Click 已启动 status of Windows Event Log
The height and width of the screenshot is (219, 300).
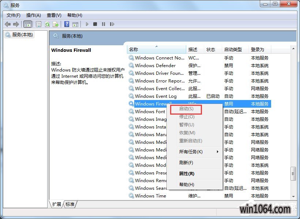coord(213,96)
